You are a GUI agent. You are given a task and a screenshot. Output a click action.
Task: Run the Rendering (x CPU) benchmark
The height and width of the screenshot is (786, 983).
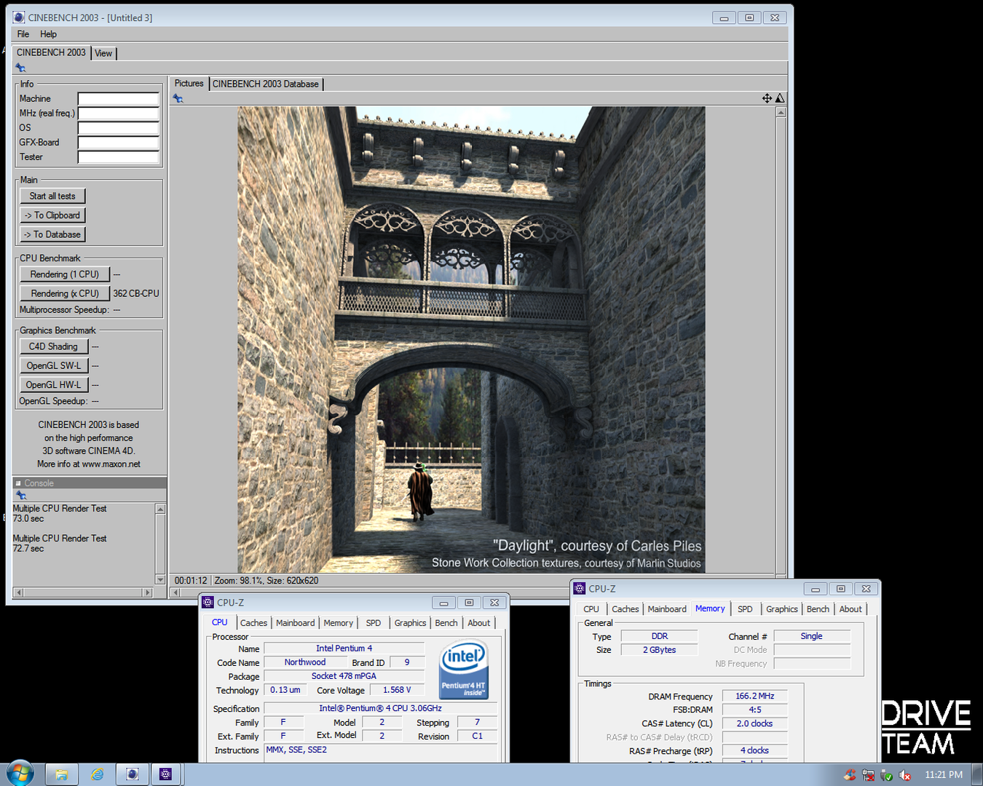[x=65, y=293]
